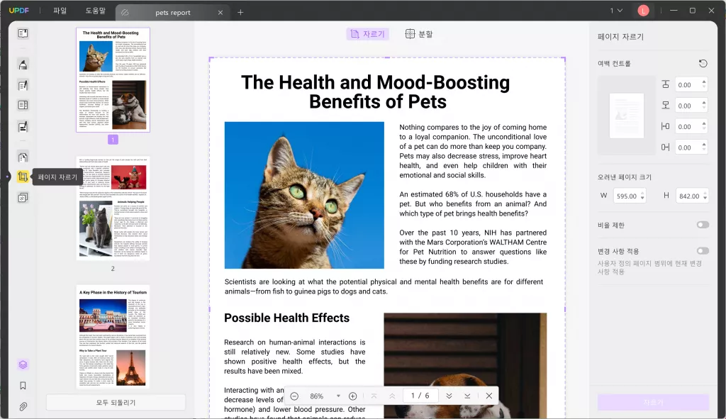726x419 pixels.
Task: Click the 모두 되돌리기 button
Action: pyautogui.click(x=116, y=402)
